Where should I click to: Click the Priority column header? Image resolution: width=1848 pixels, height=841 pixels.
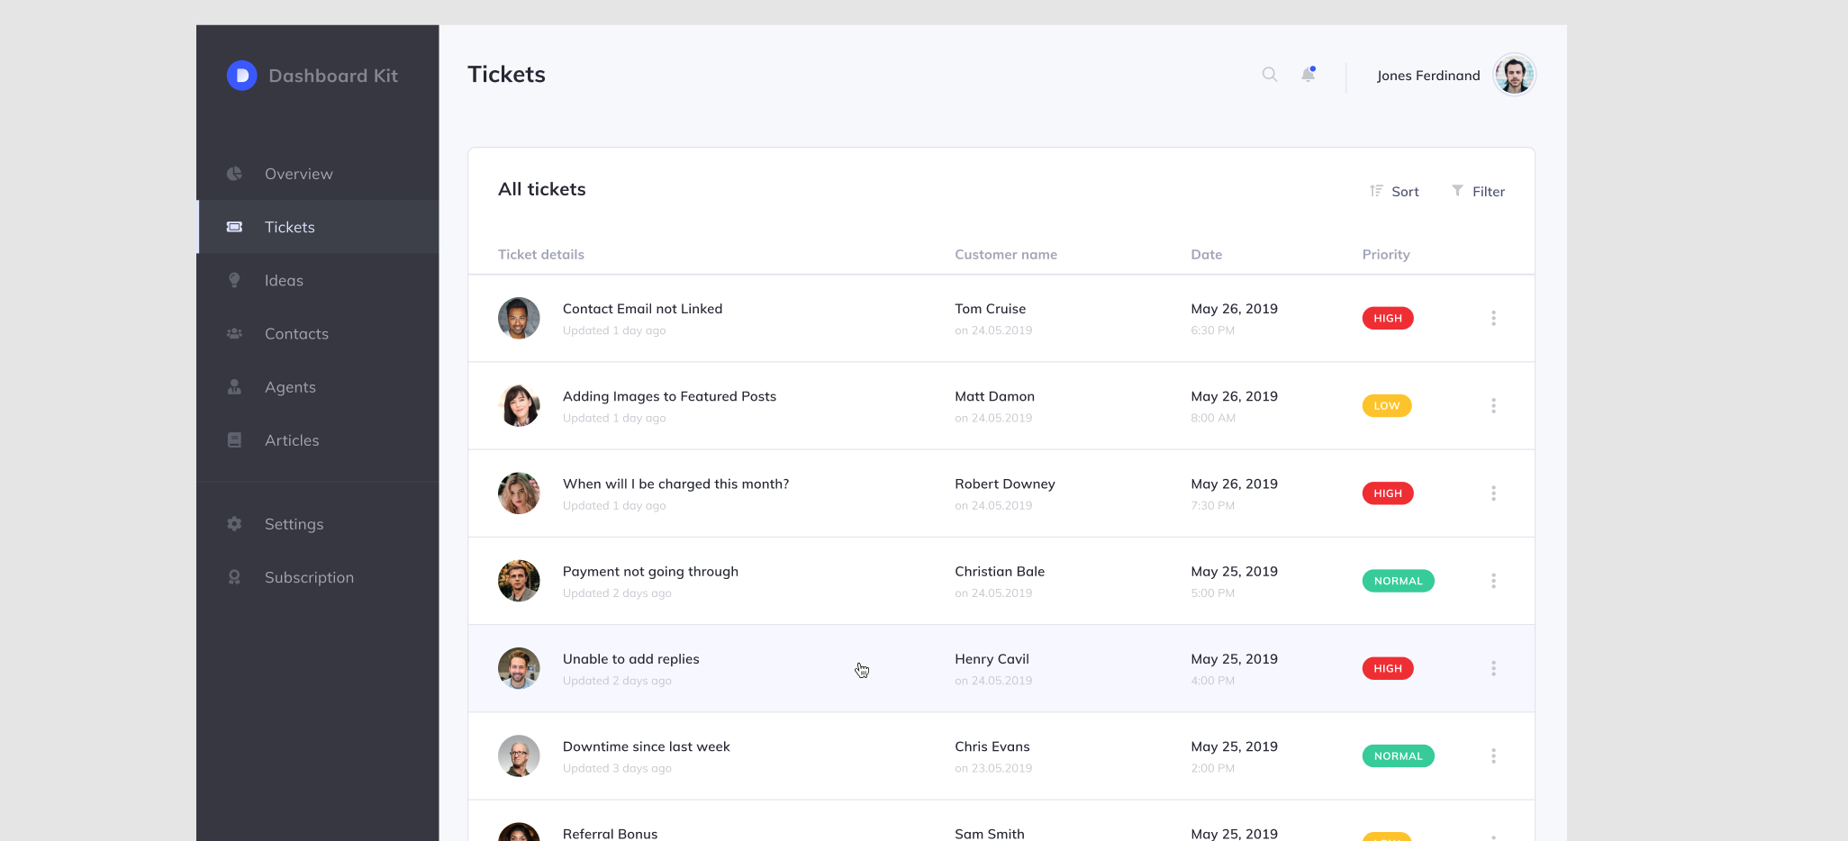(x=1386, y=255)
